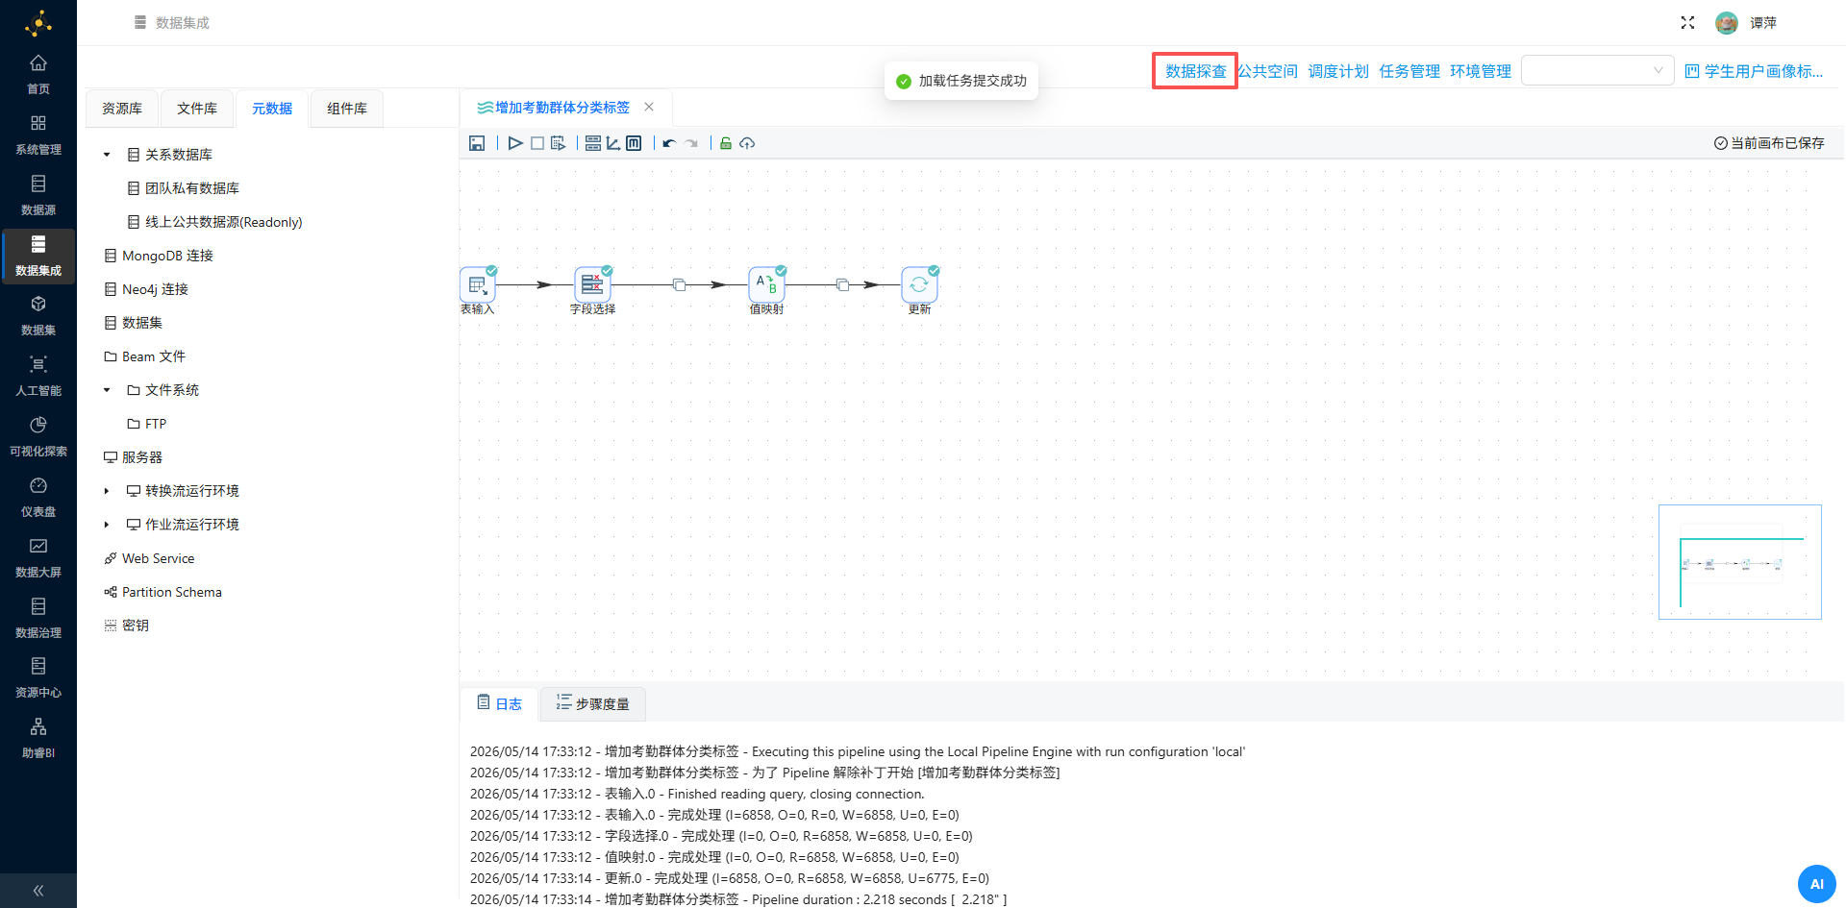Click the cloud upload icon in the toolbar

tap(747, 143)
